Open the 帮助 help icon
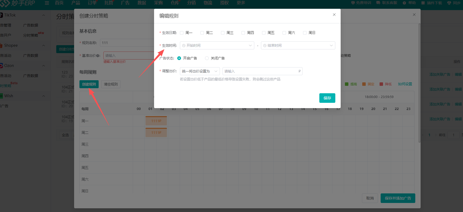This screenshot has height=212, width=463. pos(404,3)
